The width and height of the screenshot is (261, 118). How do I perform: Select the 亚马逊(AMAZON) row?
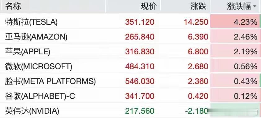click(x=130, y=37)
